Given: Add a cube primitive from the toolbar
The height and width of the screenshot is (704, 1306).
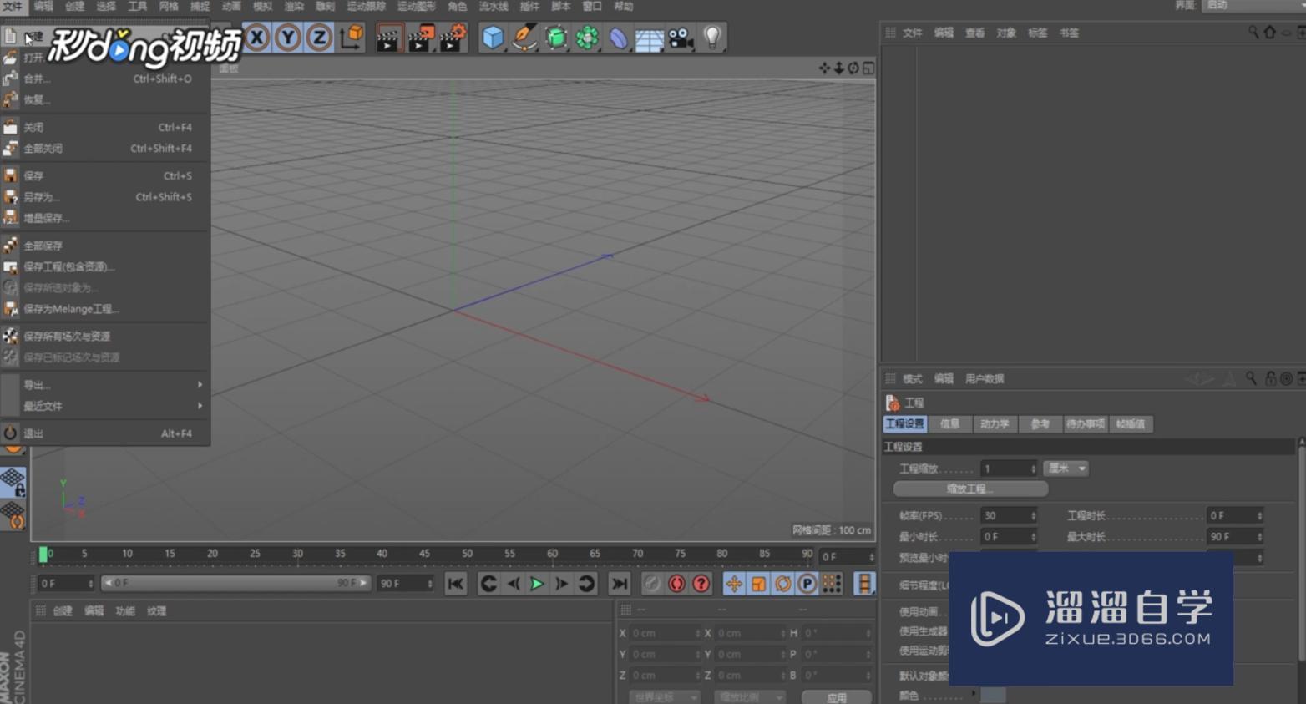Looking at the screenshot, I should [x=493, y=38].
